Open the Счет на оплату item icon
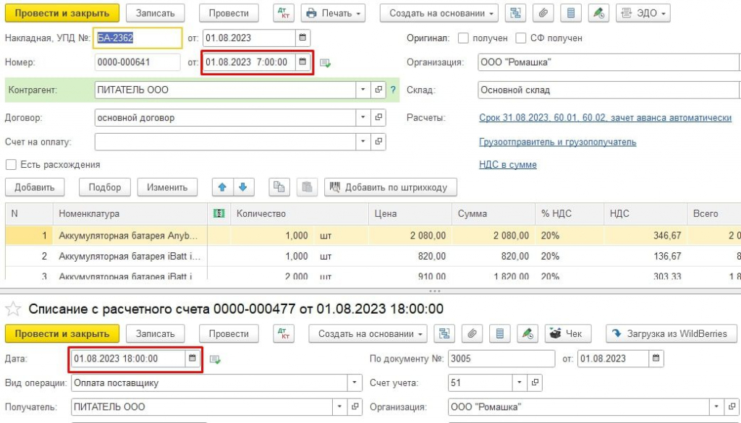 tap(378, 142)
